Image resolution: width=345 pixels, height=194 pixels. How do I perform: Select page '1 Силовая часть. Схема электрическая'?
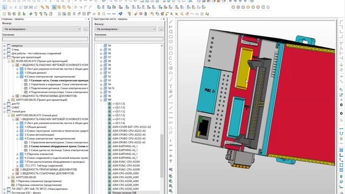pos(59,80)
